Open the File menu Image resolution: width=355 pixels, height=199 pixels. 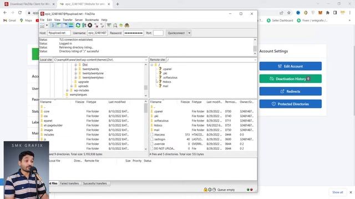(42, 20)
